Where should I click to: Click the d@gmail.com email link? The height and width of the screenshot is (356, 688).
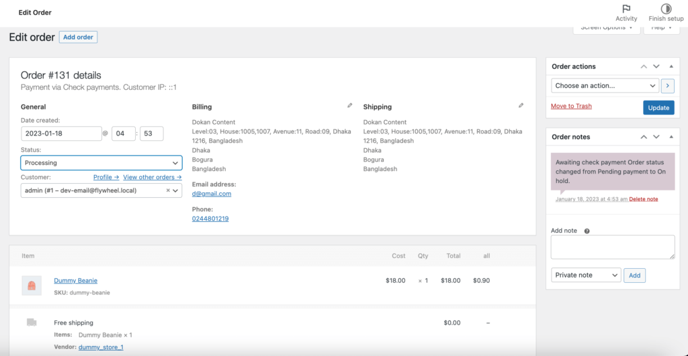point(212,194)
